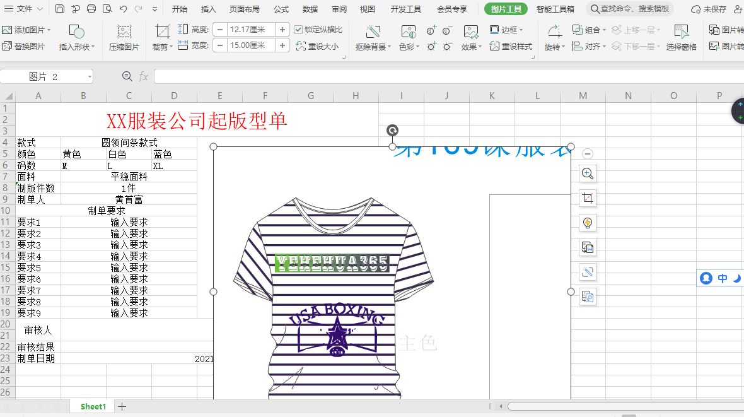
Task: Click the picture-to-document icon in the floating picture toolbar
Action: click(588, 247)
